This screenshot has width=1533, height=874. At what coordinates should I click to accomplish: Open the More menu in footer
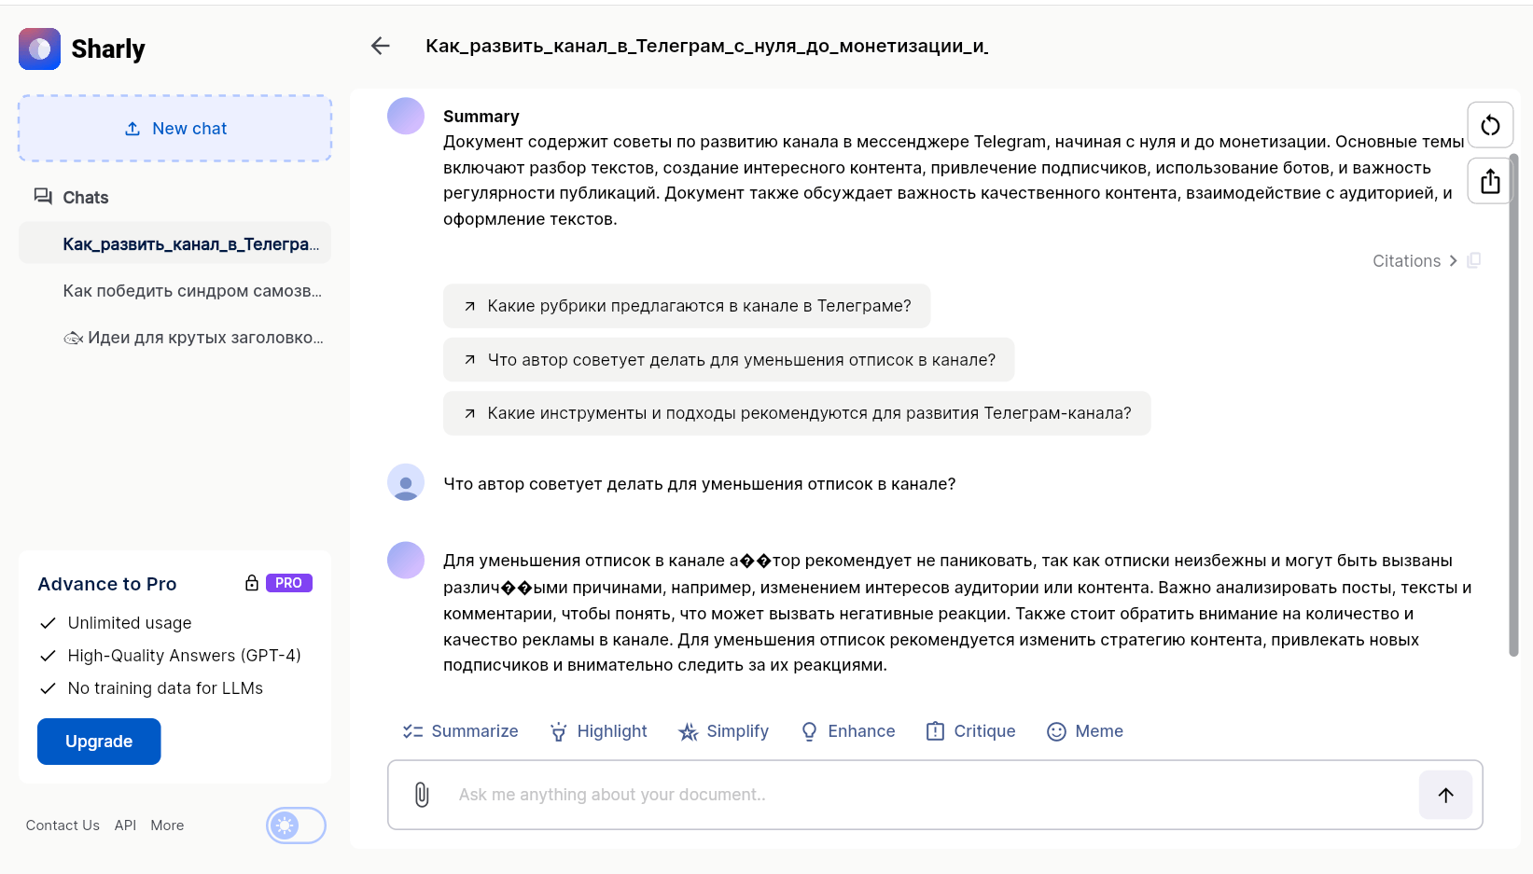(x=167, y=825)
